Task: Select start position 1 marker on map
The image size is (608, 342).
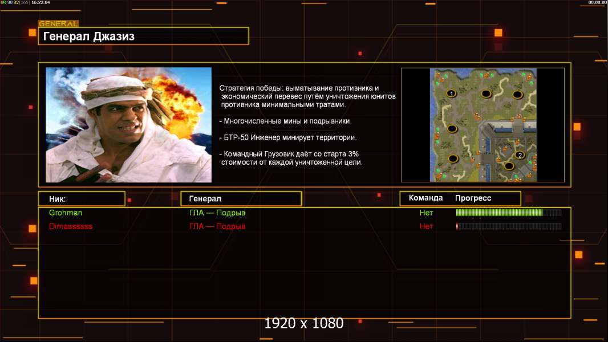Action: tap(451, 93)
